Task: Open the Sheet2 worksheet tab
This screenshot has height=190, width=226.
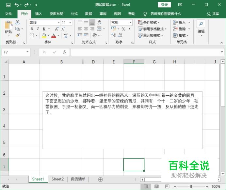Action: [58, 179]
